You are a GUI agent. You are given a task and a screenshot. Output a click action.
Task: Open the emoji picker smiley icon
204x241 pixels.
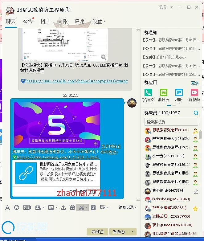click(x=17, y=207)
